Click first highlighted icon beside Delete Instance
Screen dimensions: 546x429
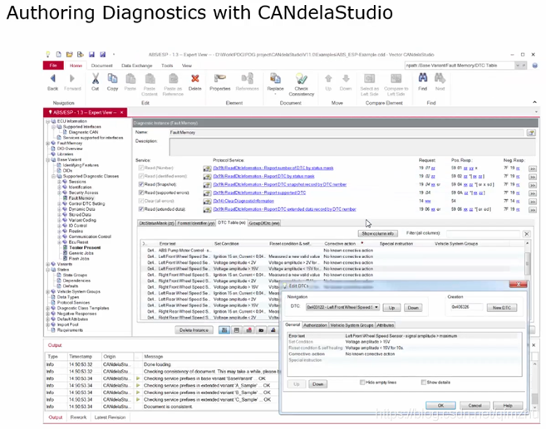click(224, 330)
